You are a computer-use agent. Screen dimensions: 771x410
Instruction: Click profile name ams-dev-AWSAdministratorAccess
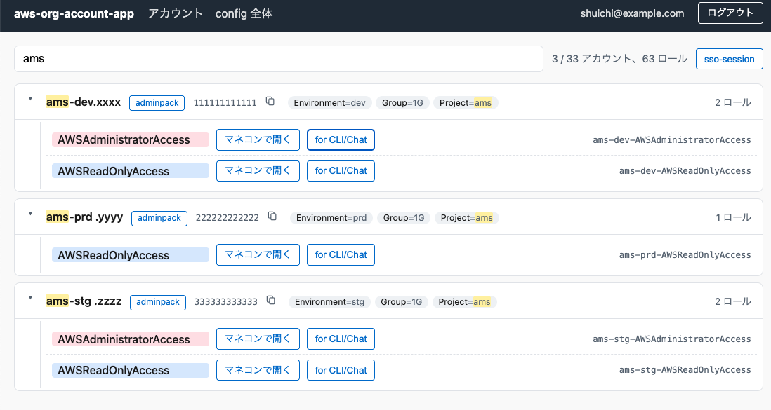coord(672,140)
